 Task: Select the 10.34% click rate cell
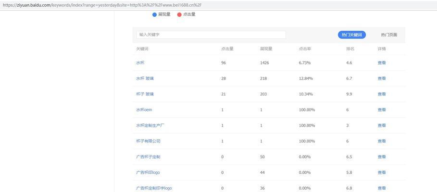306,94
